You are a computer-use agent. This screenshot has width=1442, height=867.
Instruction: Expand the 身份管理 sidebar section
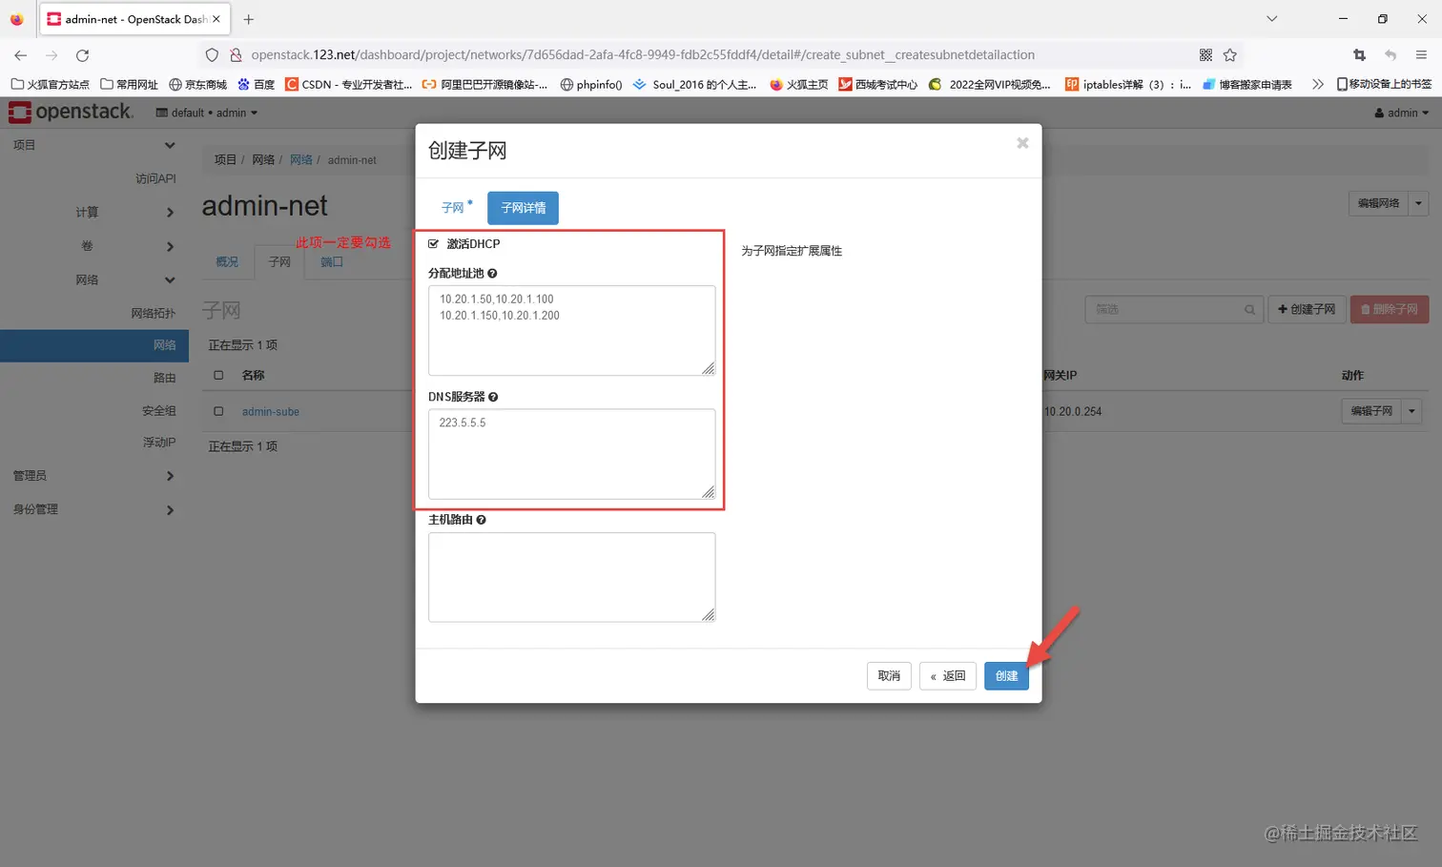[93, 509]
